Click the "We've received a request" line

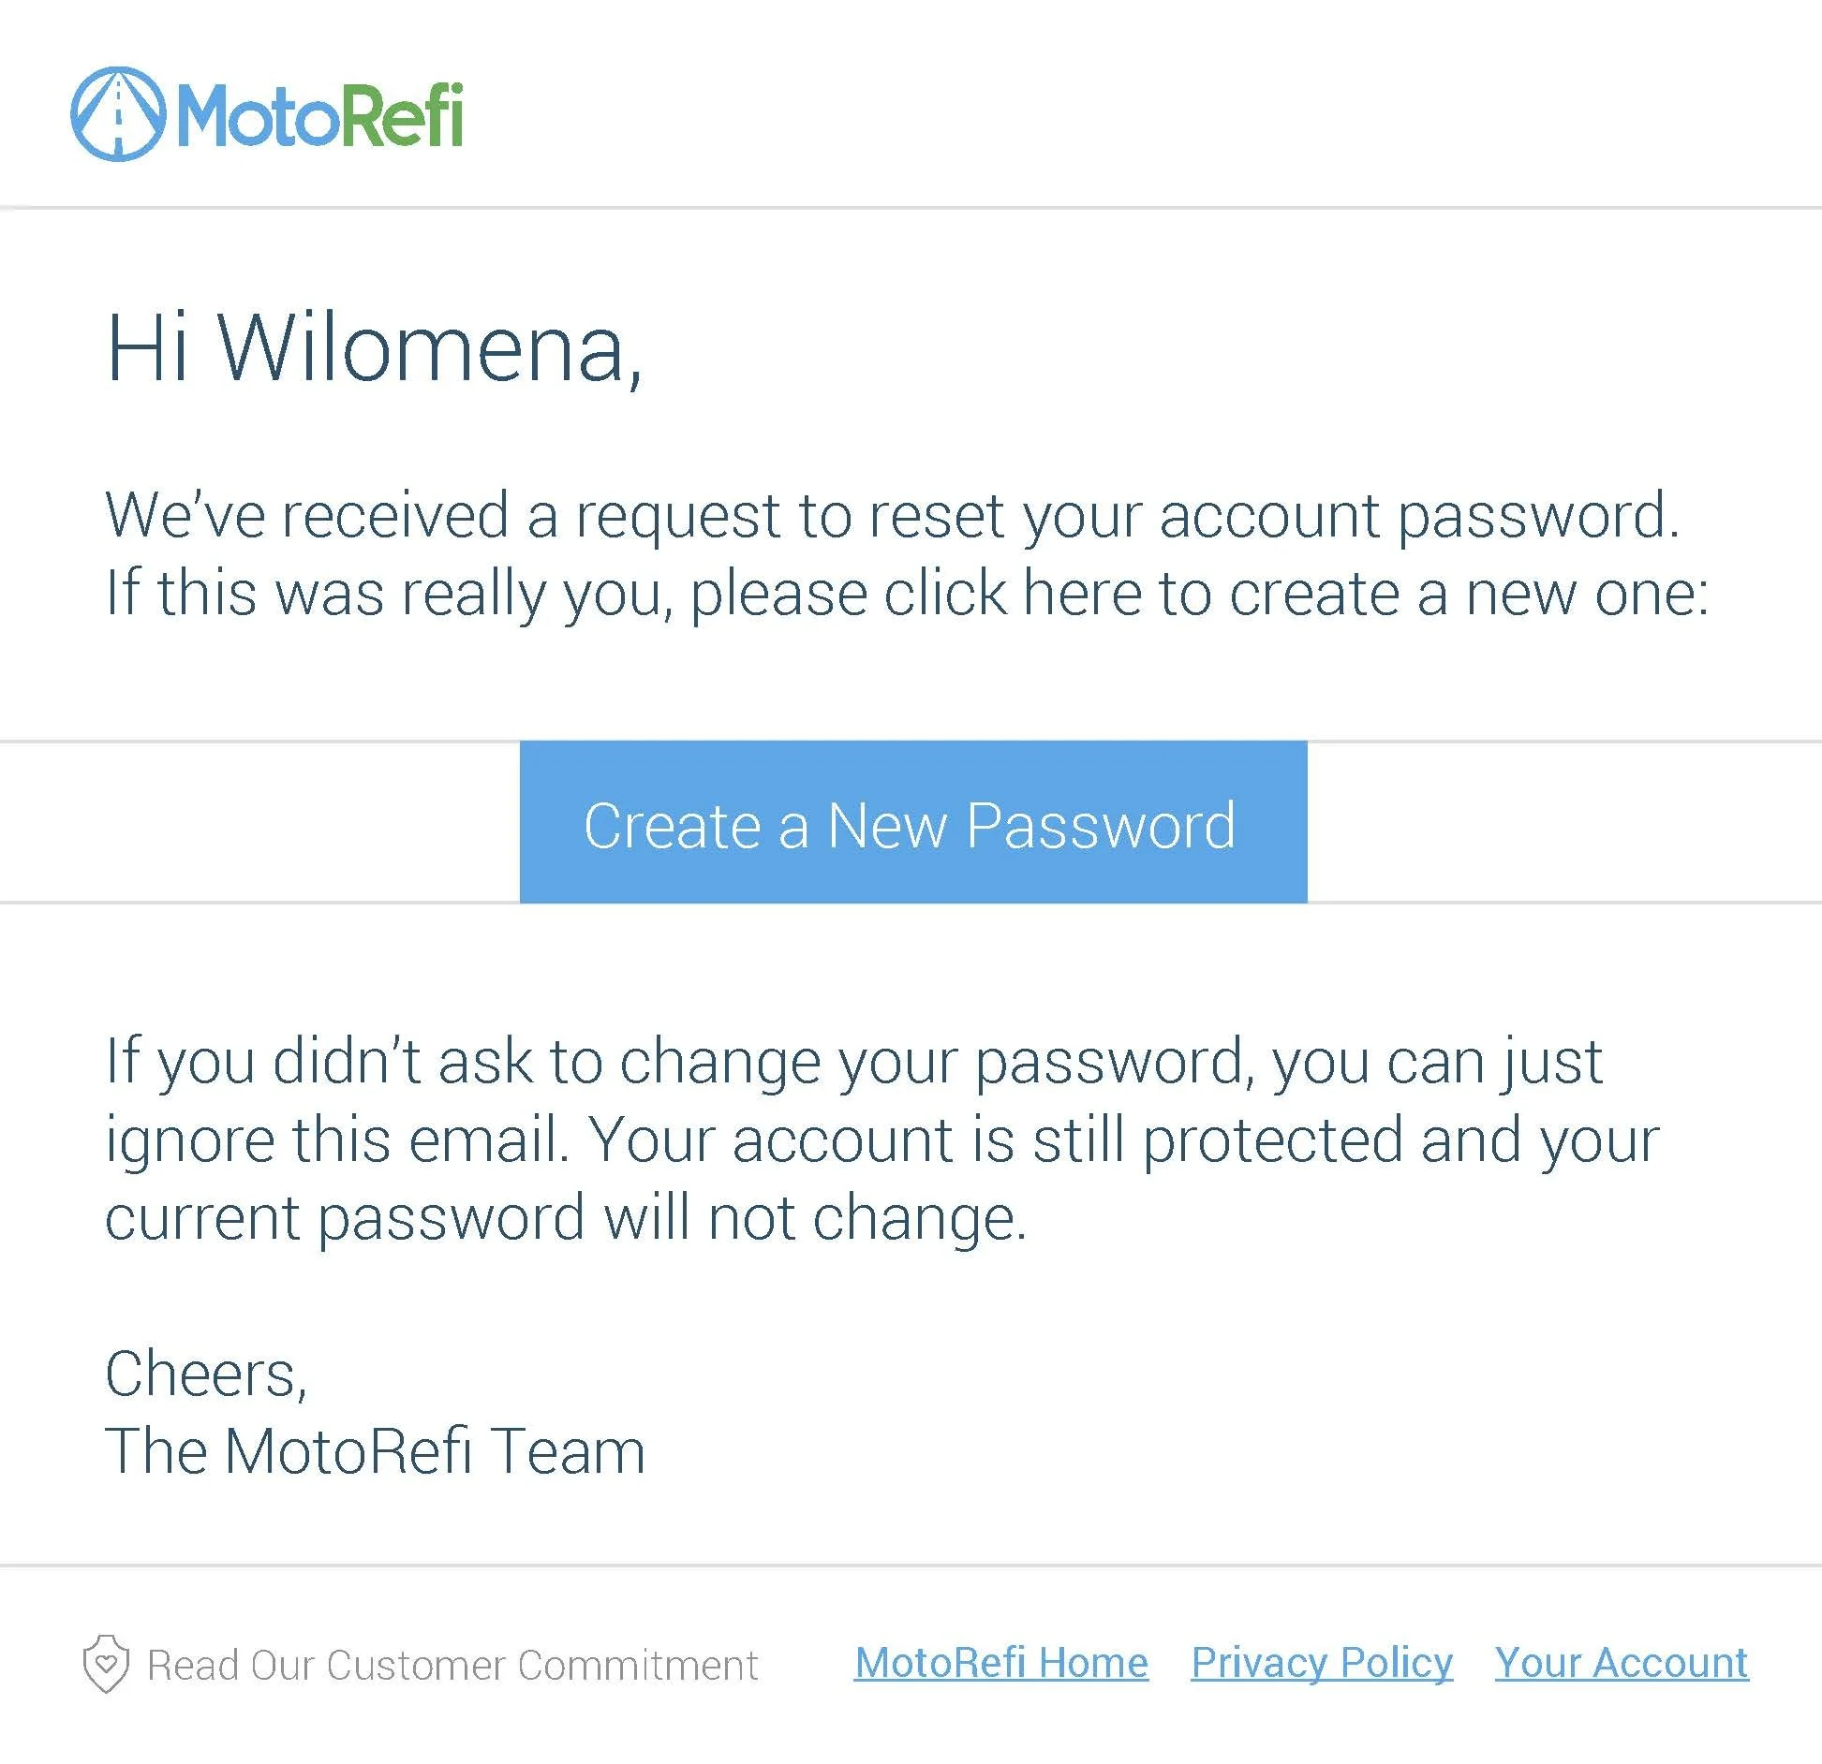tap(892, 516)
